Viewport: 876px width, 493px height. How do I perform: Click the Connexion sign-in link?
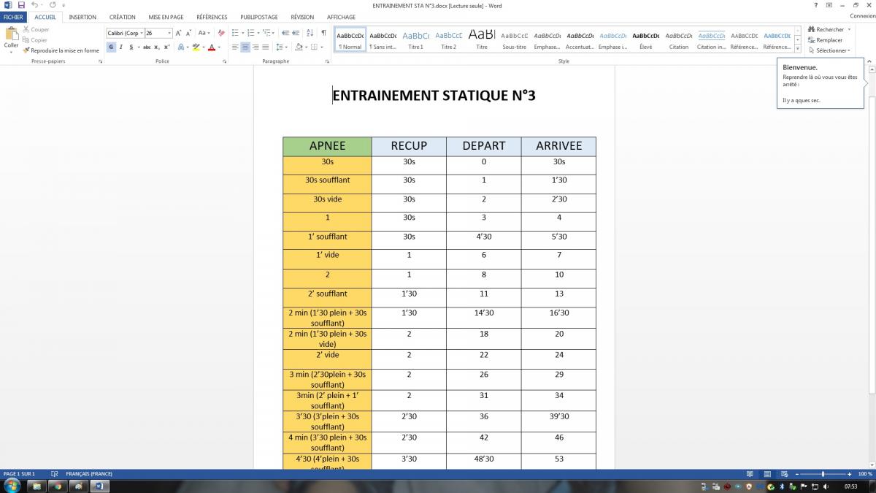click(862, 16)
